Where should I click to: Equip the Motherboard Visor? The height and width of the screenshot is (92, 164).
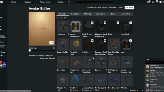[101, 80]
